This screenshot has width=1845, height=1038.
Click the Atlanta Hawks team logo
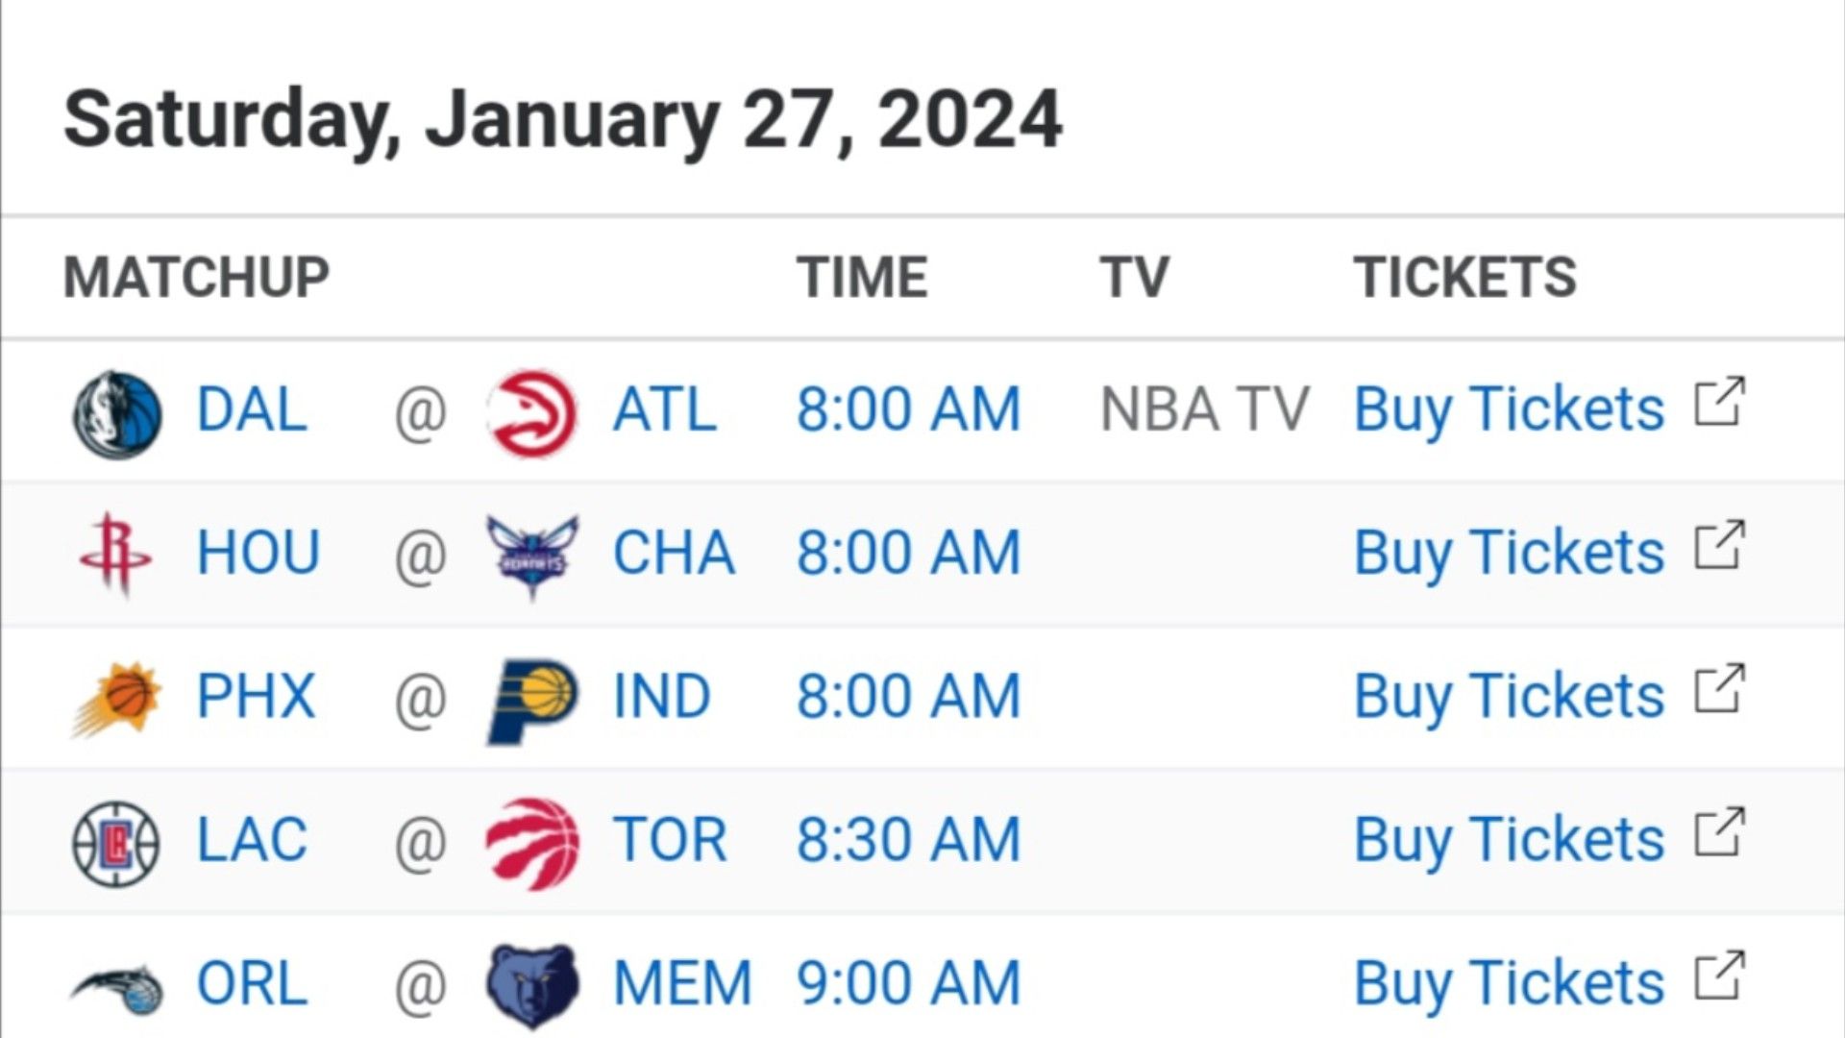[x=531, y=413]
